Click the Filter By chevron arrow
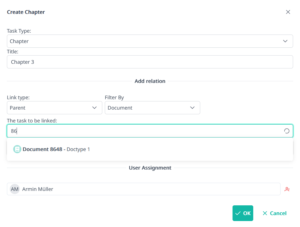This screenshot has width=300, height=227. tap(192, 108)
